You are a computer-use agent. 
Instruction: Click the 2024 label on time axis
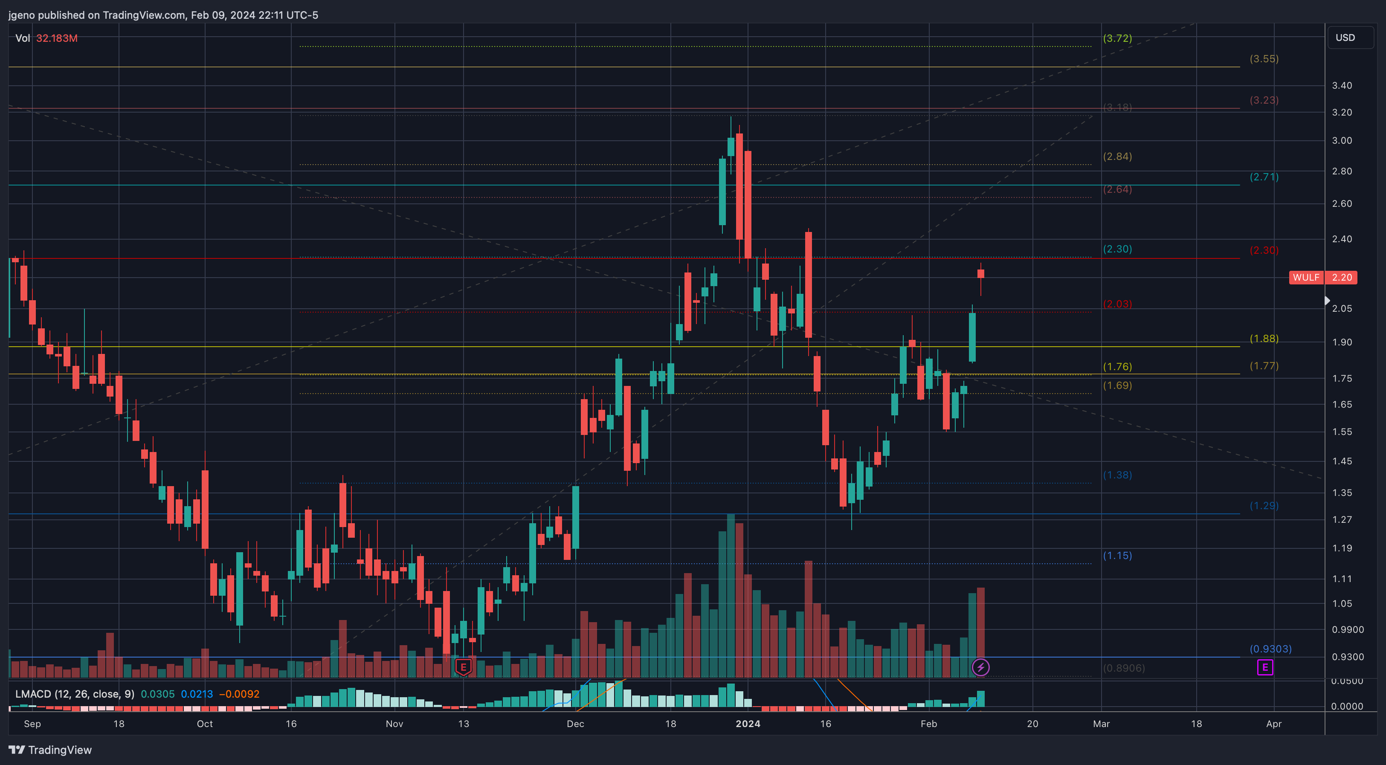(x=748, y=724)
